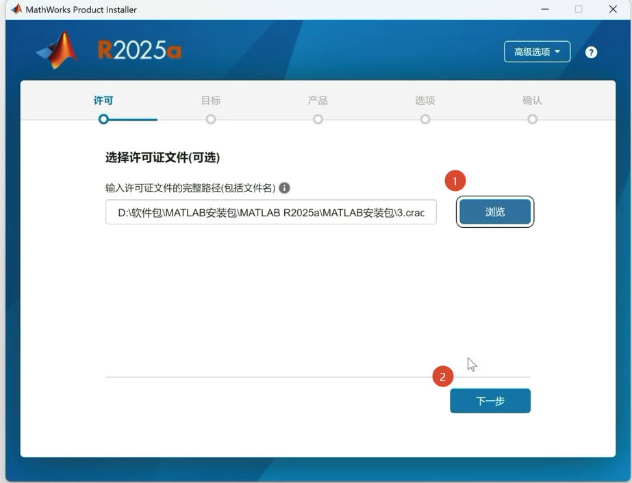Proceed with the 下一步 button
This screenshot has width=632, height=483.
[x=490, y=401]
